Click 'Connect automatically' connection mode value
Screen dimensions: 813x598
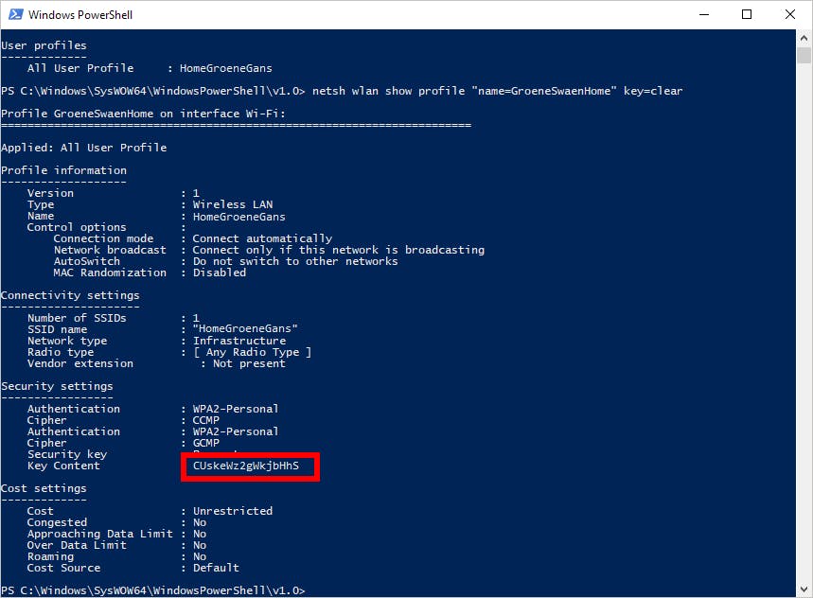(262, 238)
